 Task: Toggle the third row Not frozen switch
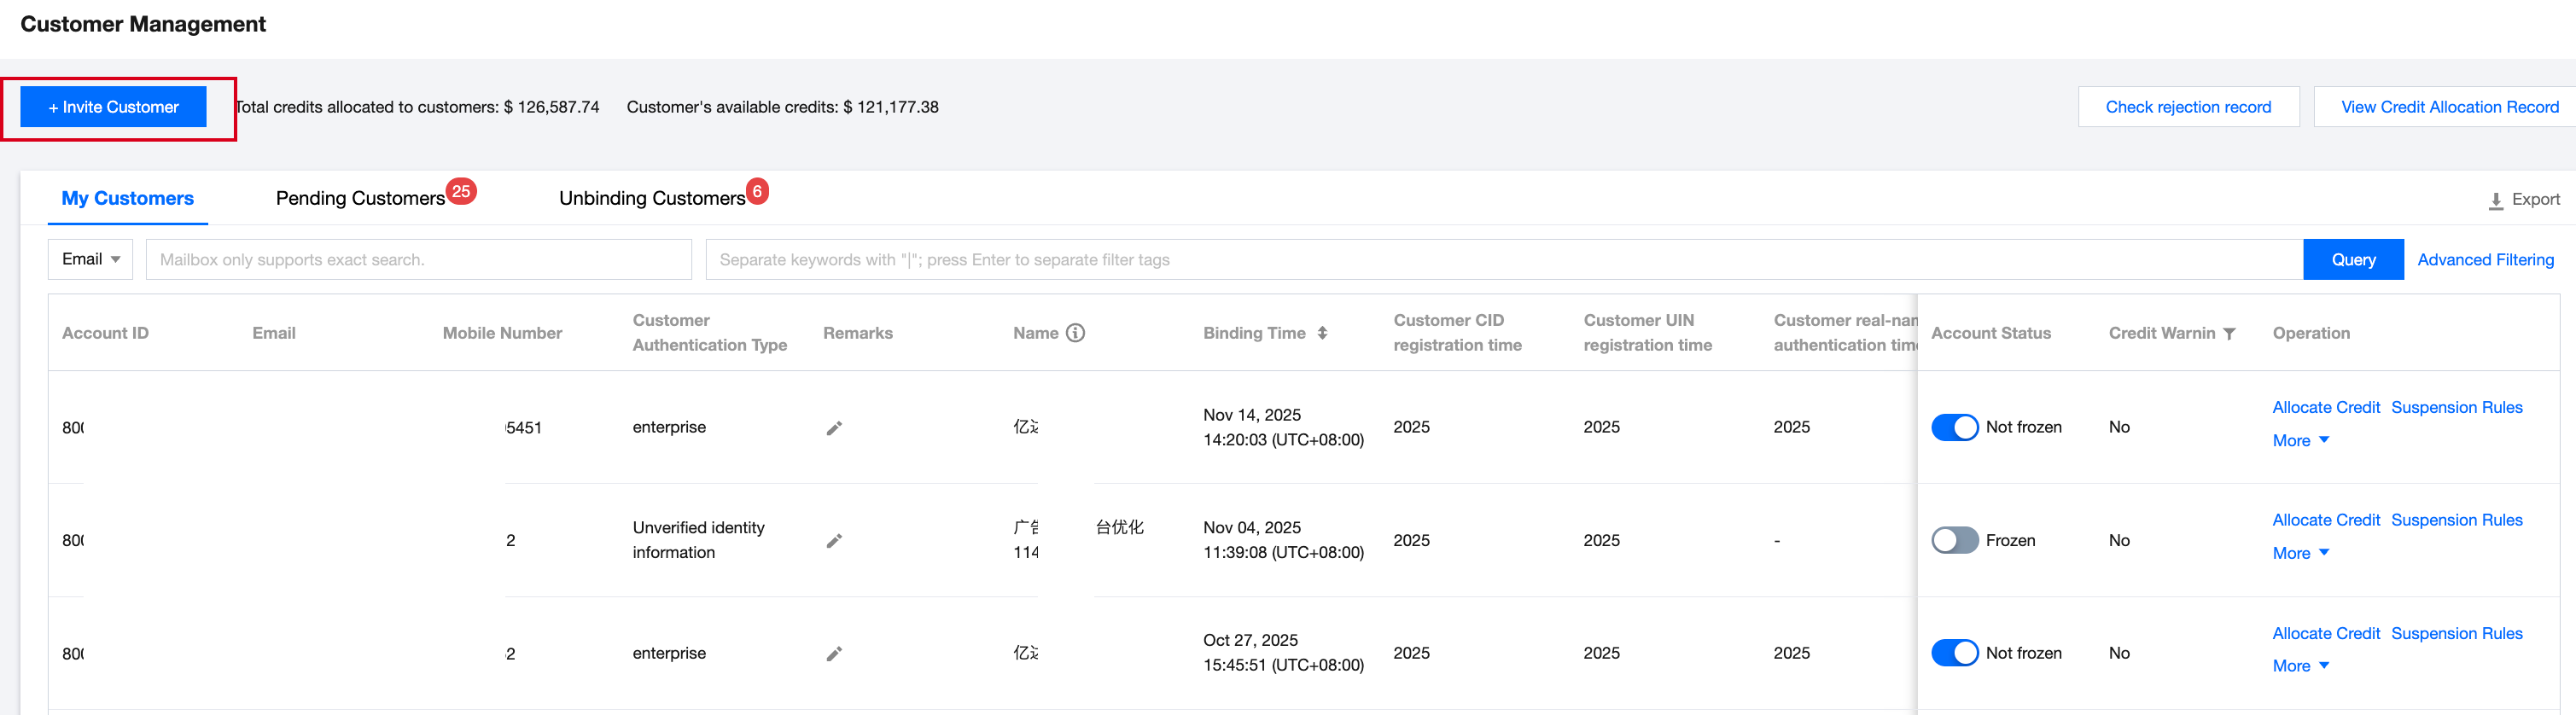tap(1954, 654)
